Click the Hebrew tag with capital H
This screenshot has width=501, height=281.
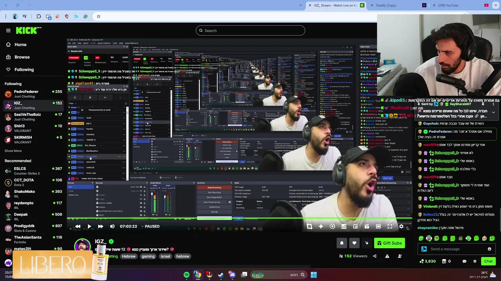[x=128, y=256]
